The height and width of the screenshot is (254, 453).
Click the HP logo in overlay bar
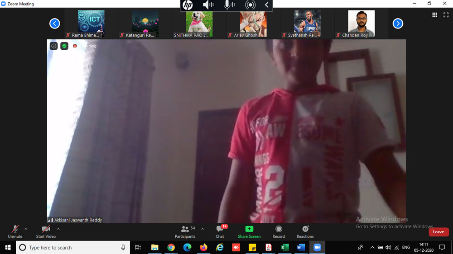[x=188, y=5]
